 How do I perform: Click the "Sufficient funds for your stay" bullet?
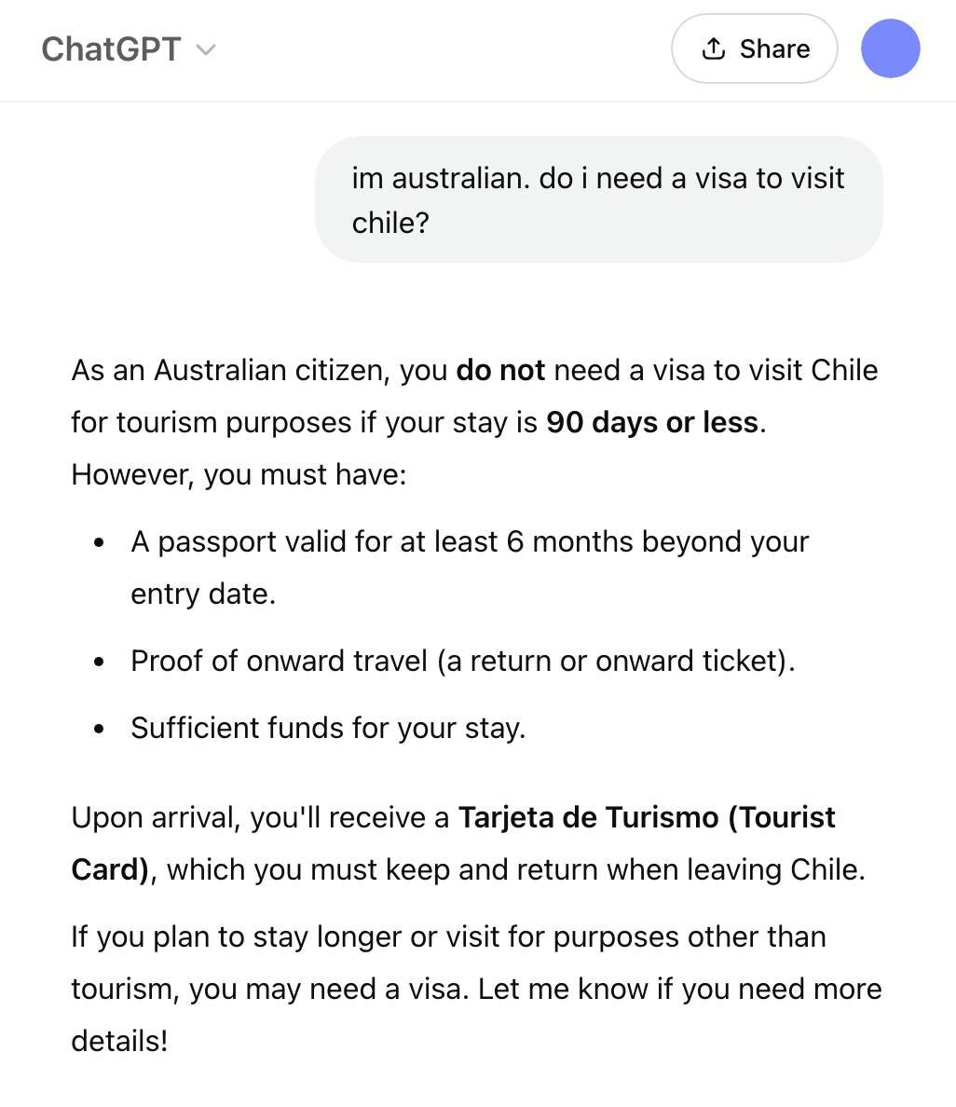328,729
